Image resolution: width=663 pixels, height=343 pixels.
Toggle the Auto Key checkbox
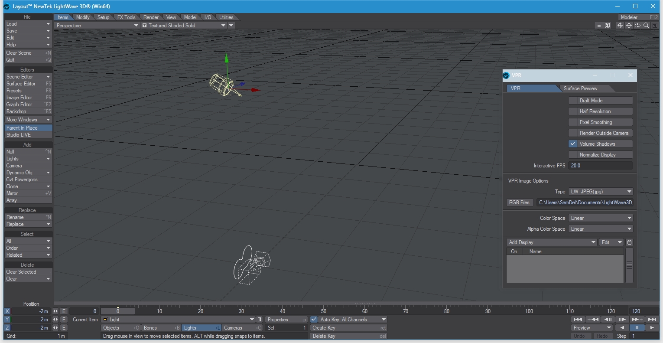point(314,320)
